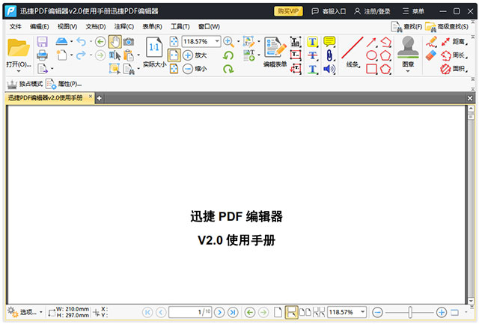
Task: Open the 图章 stamp tool
Action: [408, 52]
